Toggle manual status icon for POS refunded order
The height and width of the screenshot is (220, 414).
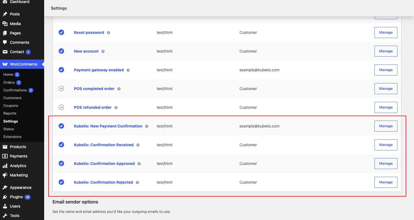(x=61, y=107)
